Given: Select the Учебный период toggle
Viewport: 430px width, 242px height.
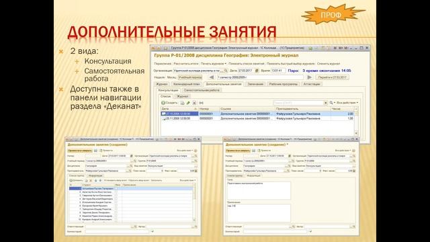Looking at the screenshot, I should (190, 77).
